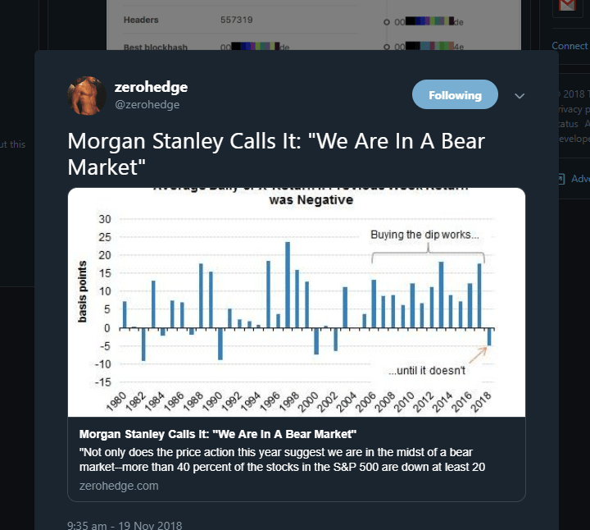Open the zerohedge profile avatar
590x530 pixels.
tap(87, 96)
